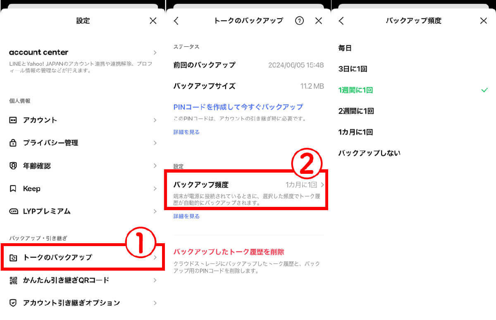
Task: Expand アカウント引き継ぎオプション chevron
Action: coord(155,303)
